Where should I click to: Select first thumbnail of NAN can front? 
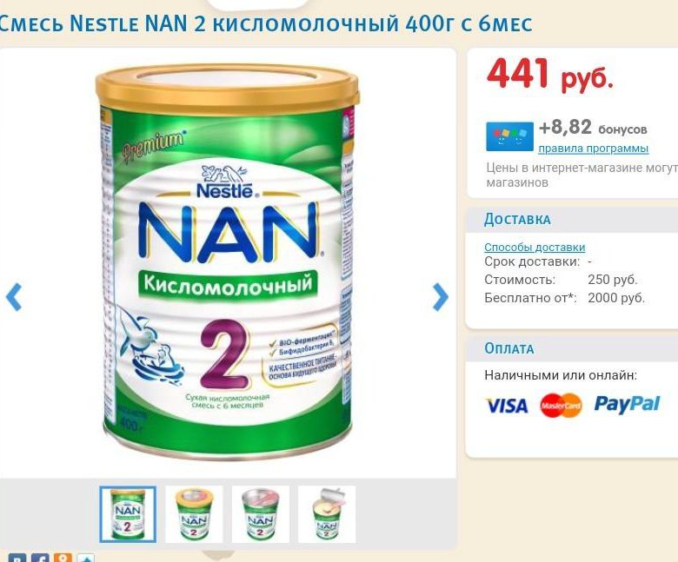pos(128,514)
